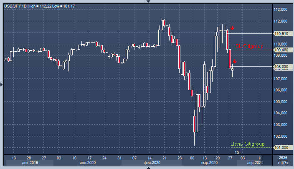
Task: Click the green Цель Citigroup label
Action: pos(248,144)
